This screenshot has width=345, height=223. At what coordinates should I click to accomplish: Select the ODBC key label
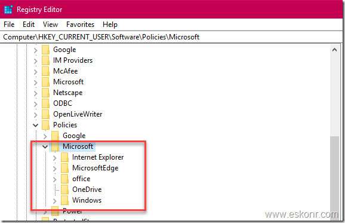[x=63, y=103]
